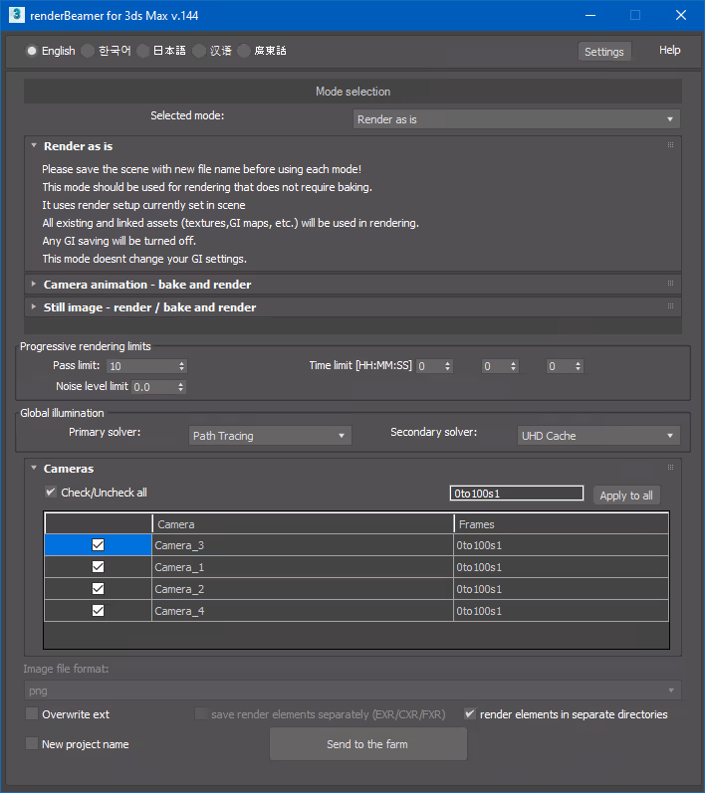Uncheck the Camera_3 row checkbox
This screenshot has width=705, height=793.
coord(99,544)
